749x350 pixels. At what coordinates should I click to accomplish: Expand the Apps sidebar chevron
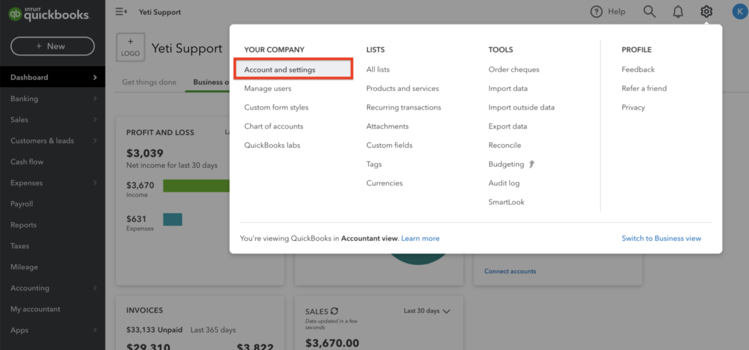point(95,330)
